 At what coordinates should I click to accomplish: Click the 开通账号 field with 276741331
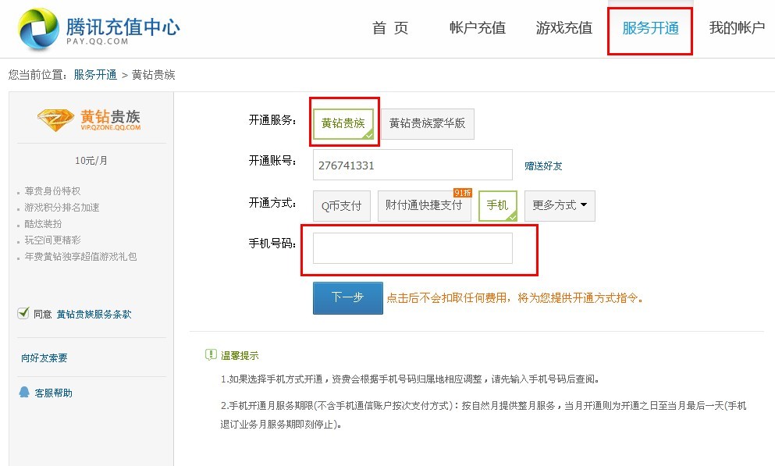tap(413, 165)
